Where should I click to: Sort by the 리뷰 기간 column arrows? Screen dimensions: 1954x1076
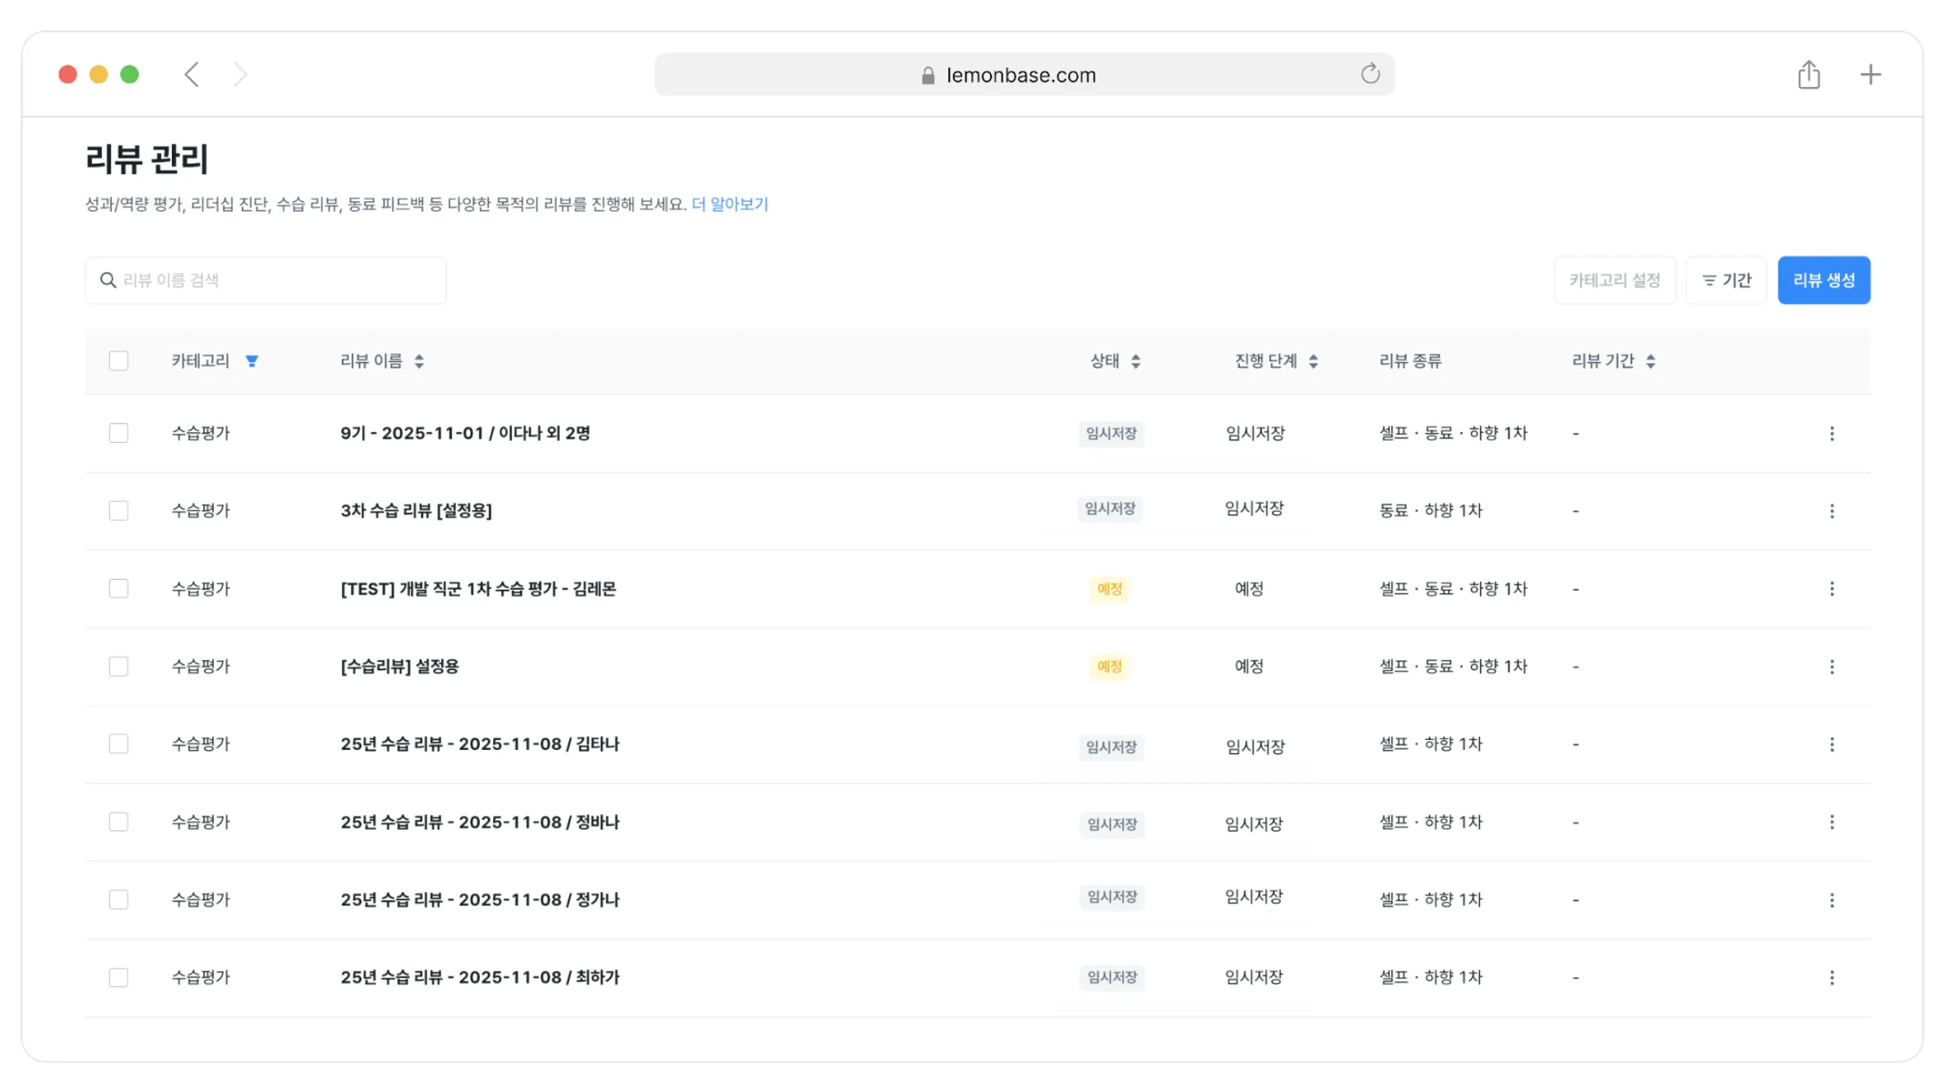[1651, 361]
